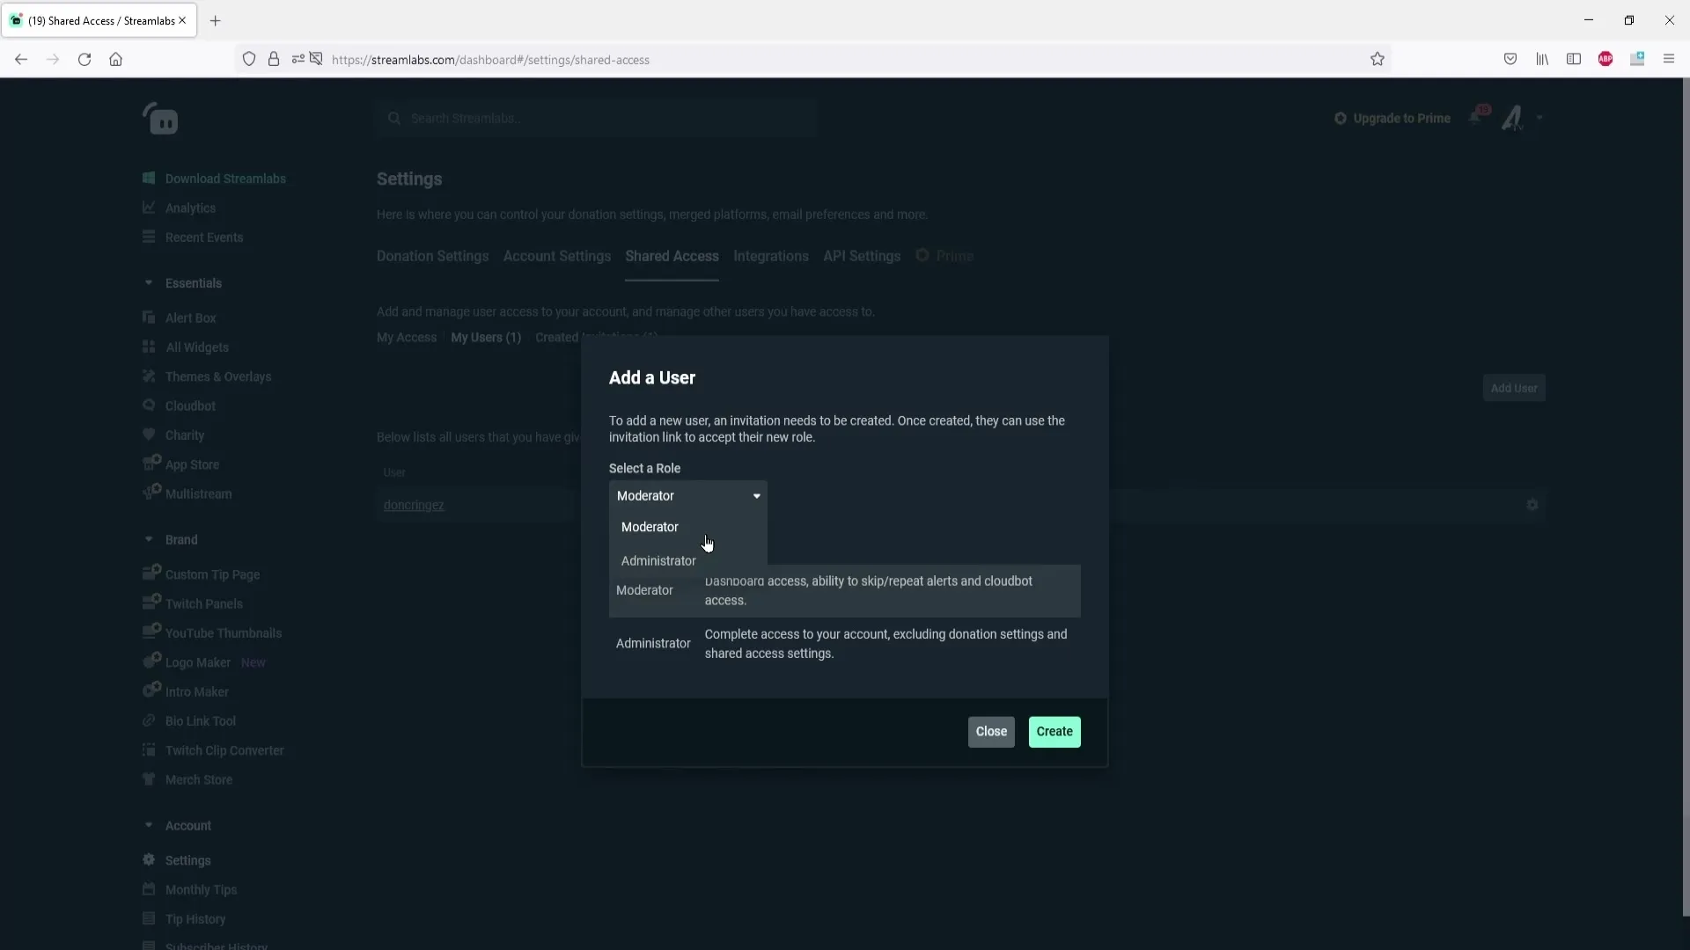Click the Charity heart icon
Viewport: 1690px width, 950px height.
149,435
